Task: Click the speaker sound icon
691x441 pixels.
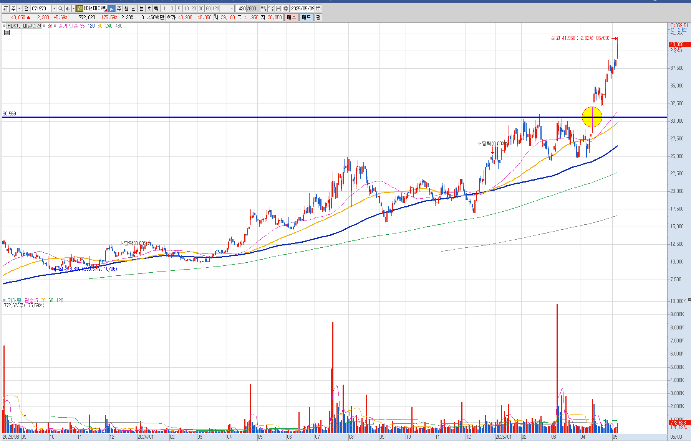Action: point(68,8)
